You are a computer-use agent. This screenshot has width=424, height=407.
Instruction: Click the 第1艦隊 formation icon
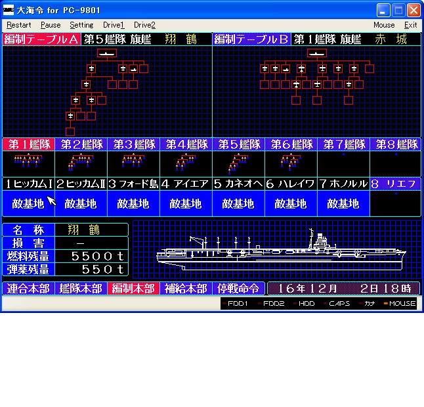click(x=28, y=161)
